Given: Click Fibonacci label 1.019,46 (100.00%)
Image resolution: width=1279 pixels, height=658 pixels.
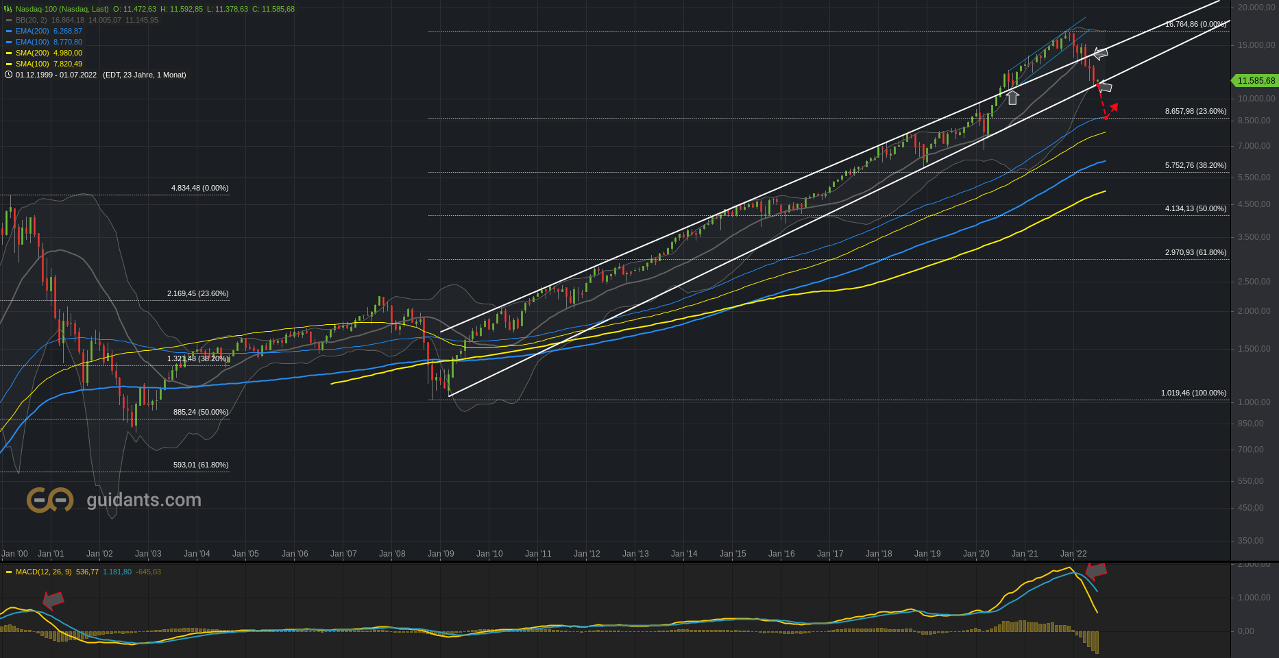Looking at the screenshot, I should (1194, 393).
